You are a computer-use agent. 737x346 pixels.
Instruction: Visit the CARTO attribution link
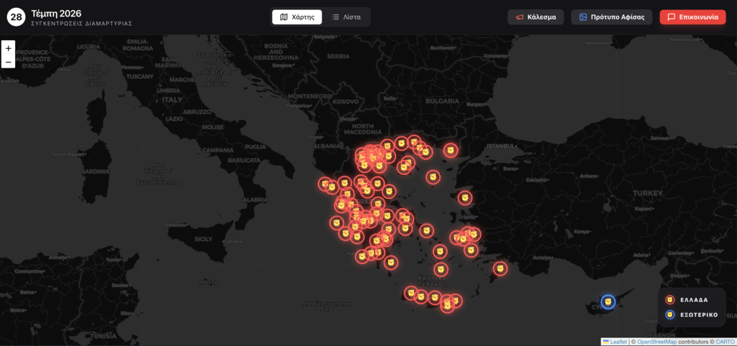pyautogui.click(x=725, y=342)
